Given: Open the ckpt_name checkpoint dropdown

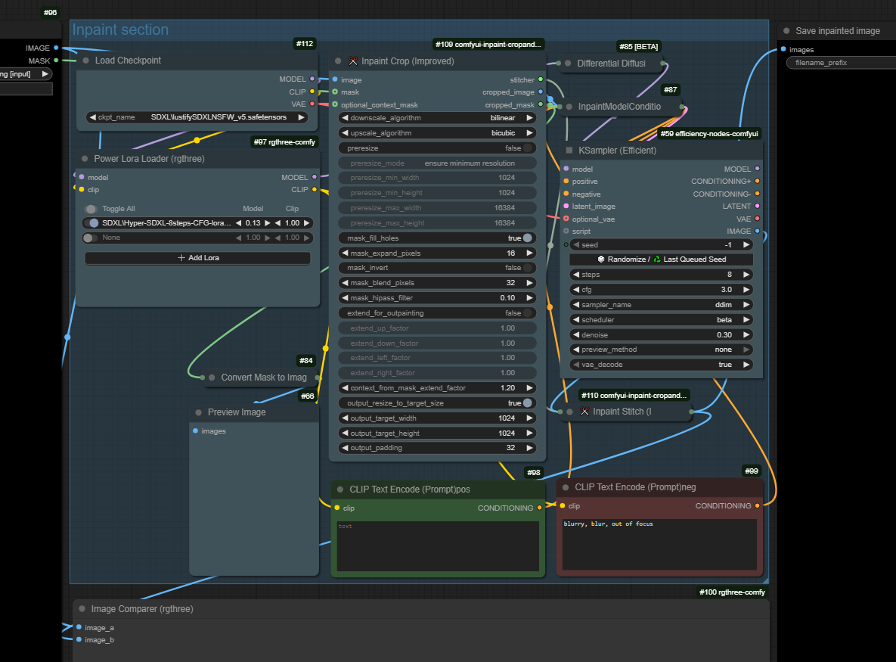Looking at the screenshot, I should click(197, 117).
